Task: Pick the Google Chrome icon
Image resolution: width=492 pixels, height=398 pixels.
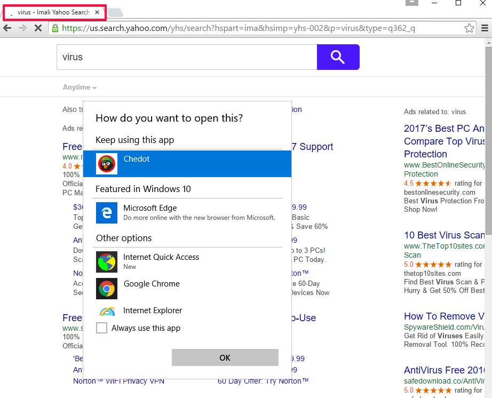Action: [107, 289]
